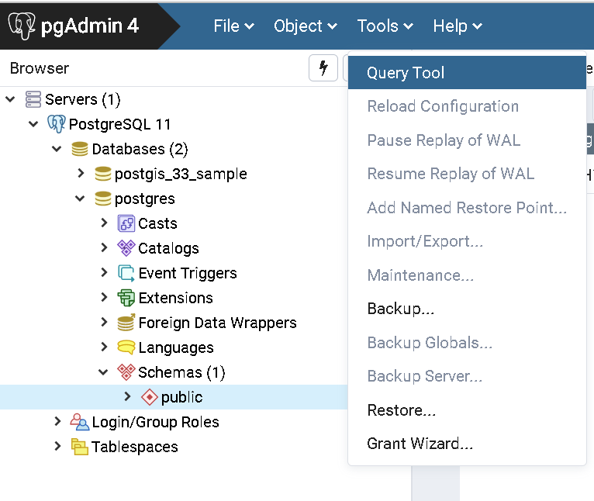Select the Login/Group Roles label
Image resolution: width=594 pixels, height=501 pixels.
pyautogui.click(x=155, y=422)
